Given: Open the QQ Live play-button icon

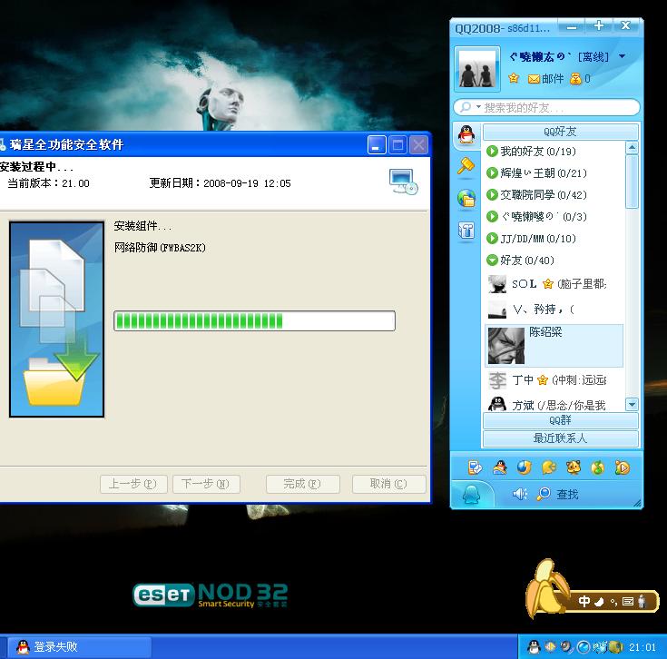Looking at the screenshot, I should 623,467.
